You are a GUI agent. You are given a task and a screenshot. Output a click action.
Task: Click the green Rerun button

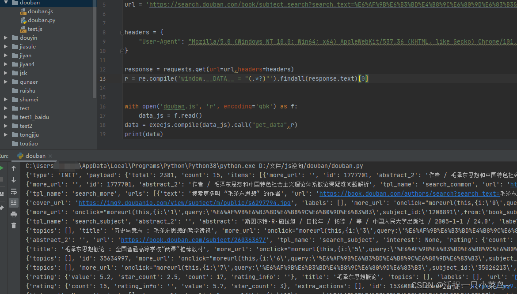pyautogui.click(x=1, y=168)
